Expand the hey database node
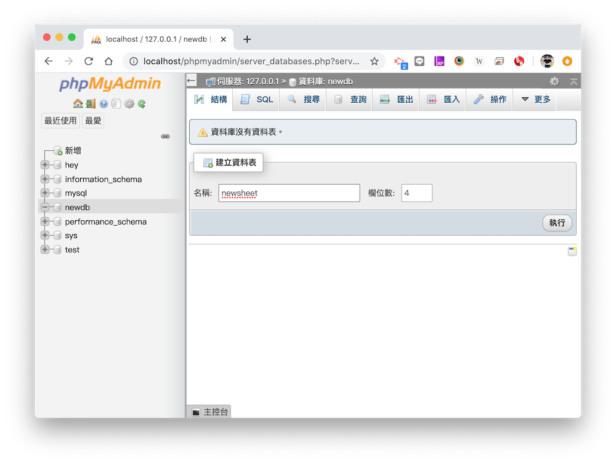Image resolution: width=616 pixels, height=464 pixels. pos(45,164)
